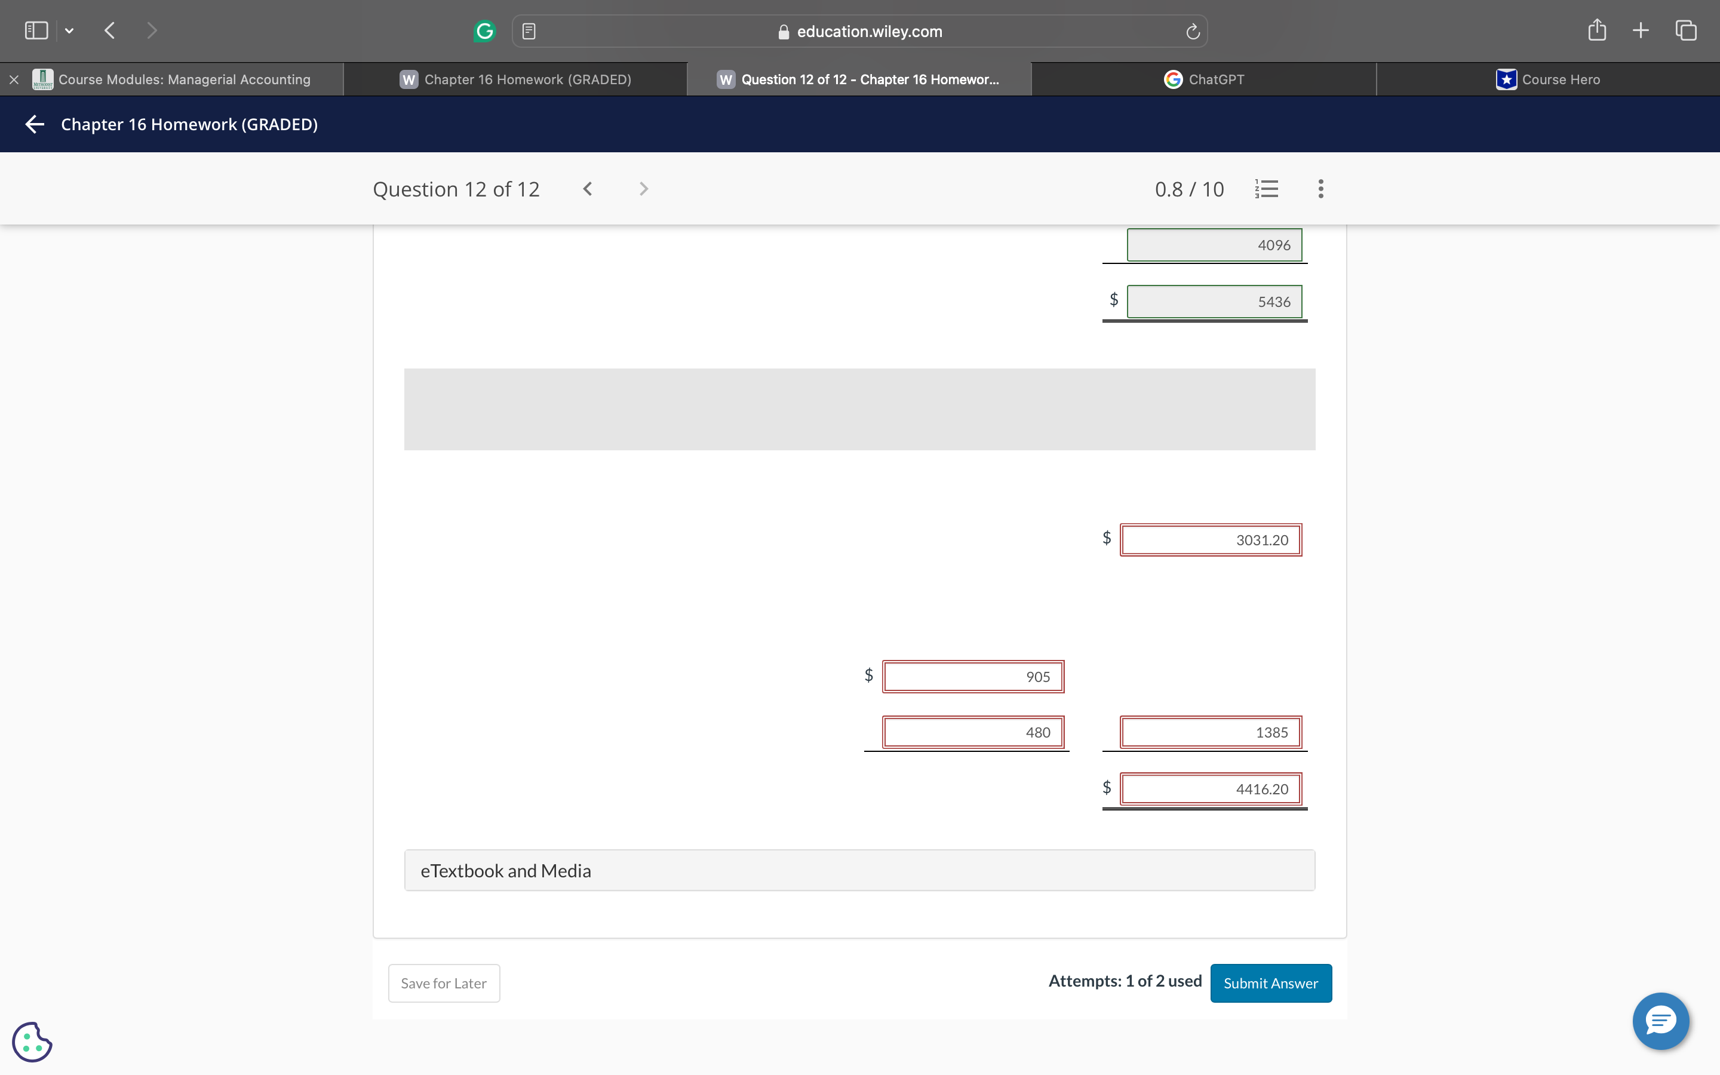The image size is (1720, 1075).
Task: Open the three-dot more options menu
Action: click(1320, 189)
